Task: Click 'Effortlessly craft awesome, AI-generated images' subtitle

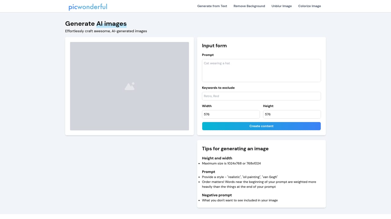Action: tap(106, 31)
